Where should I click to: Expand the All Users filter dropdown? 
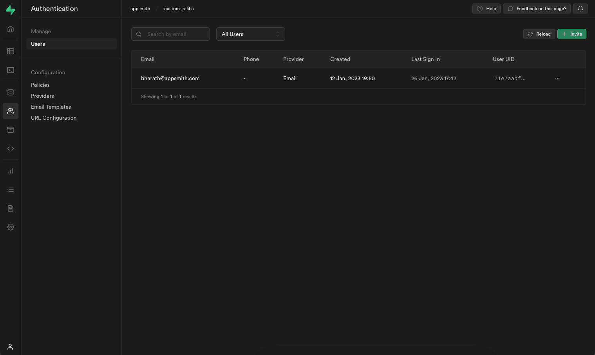[x=250, y=34]
